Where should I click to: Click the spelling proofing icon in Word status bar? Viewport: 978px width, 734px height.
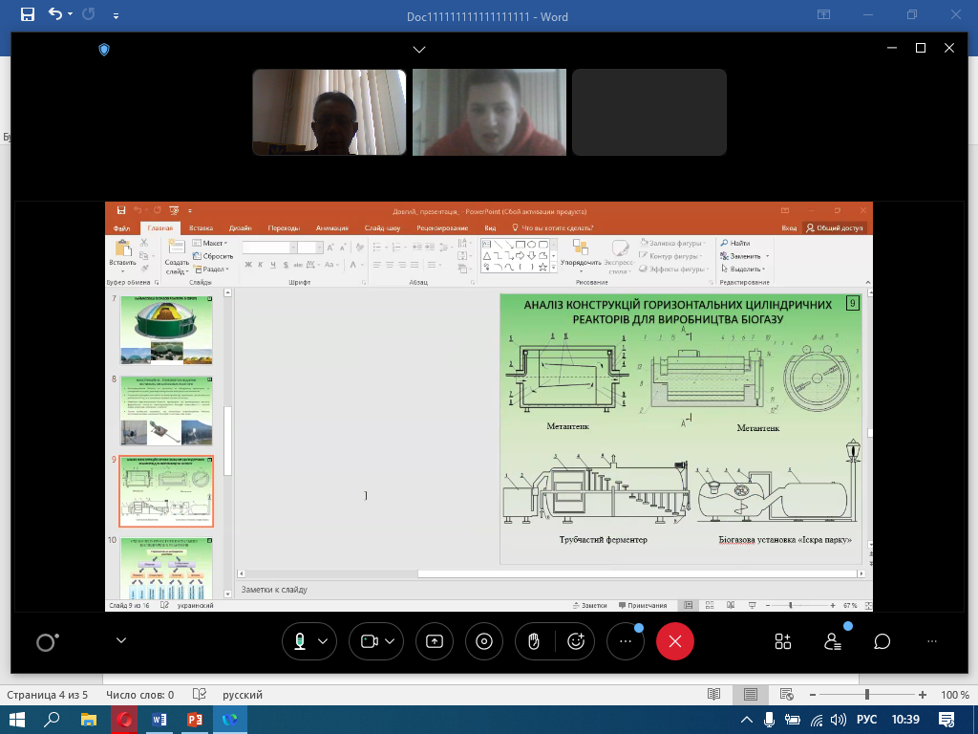click(200, 695)
